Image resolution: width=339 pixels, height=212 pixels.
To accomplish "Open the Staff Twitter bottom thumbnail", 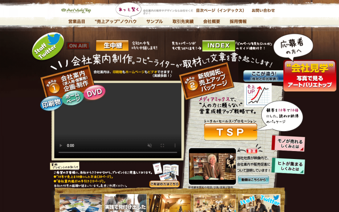I will click(259, 203).
